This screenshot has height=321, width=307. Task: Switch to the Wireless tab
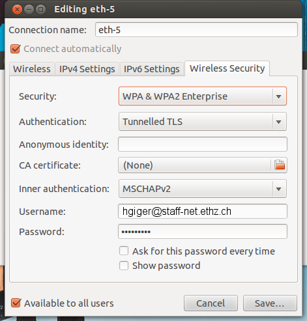[x=32, y=69]
